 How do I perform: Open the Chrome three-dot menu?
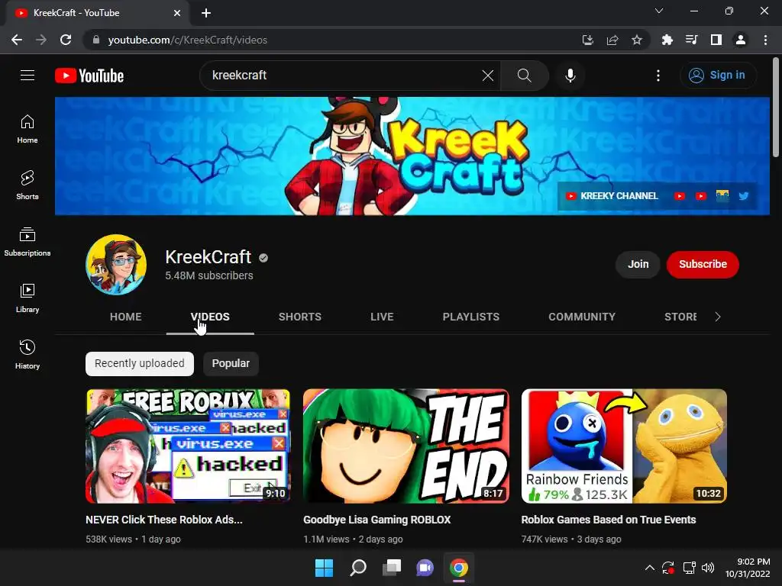765,40
